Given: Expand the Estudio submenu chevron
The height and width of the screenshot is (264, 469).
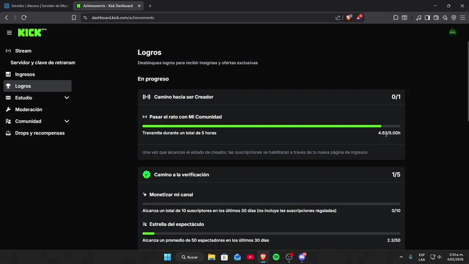Looking at the screenshot, I should point(67,98).
